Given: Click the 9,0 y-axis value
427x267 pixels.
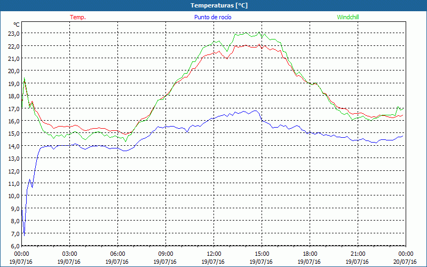Looking at the screenshot, I should point(15,209).
